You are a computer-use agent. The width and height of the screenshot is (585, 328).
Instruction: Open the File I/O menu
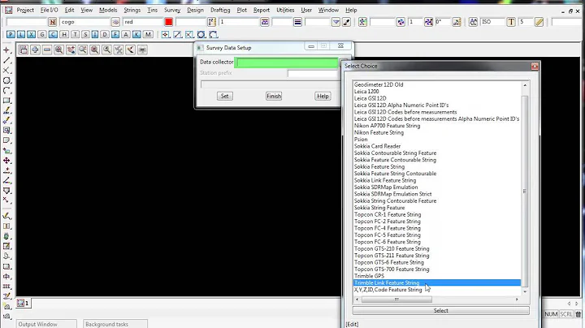[x=49, y=10]
